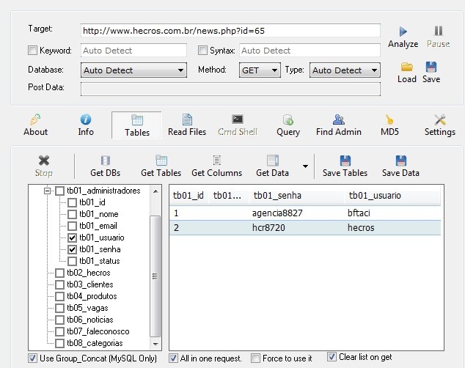Open the Method GET dropdown
This screenshot has width=465, height=368.
click(x=260, y=70)
